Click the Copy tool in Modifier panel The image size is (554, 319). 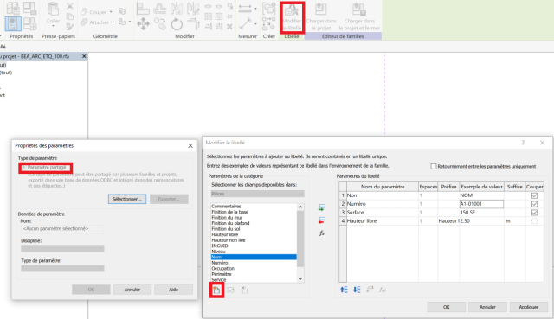pos(159,23)
